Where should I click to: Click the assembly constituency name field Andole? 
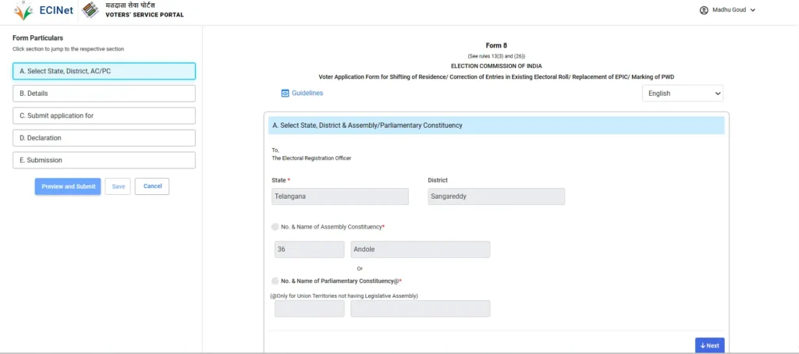pos(421,250)
